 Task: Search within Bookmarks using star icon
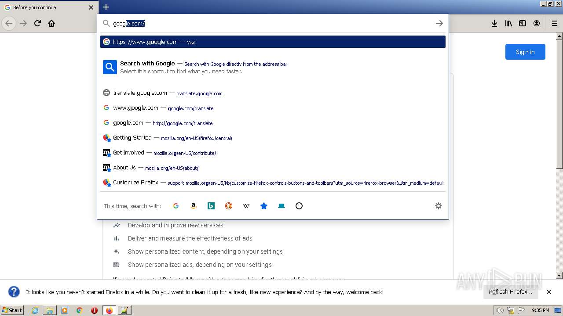point(264,206)
